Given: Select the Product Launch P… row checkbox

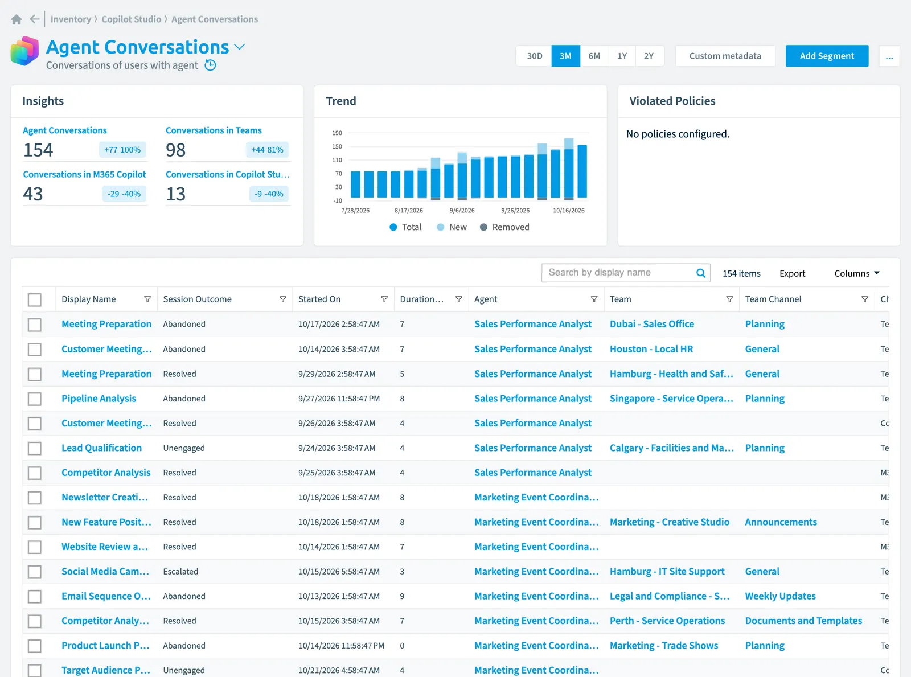Looking at the screenshot, I should [35, 646].
